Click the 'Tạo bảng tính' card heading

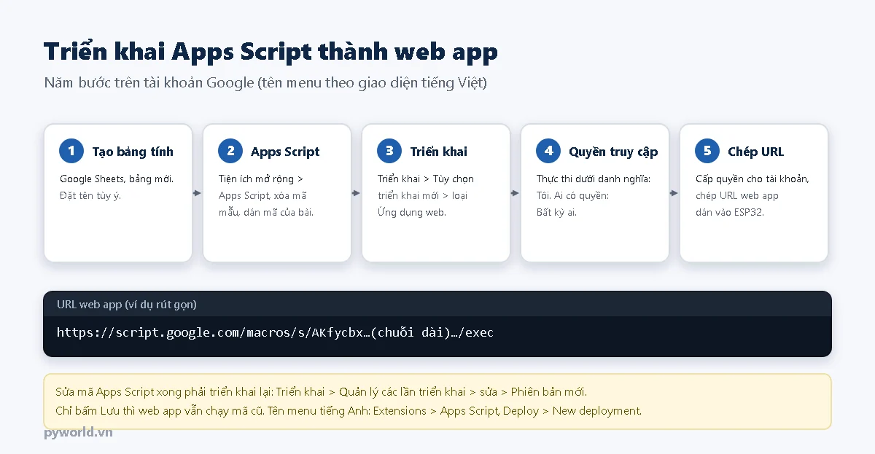pos(133,152)
